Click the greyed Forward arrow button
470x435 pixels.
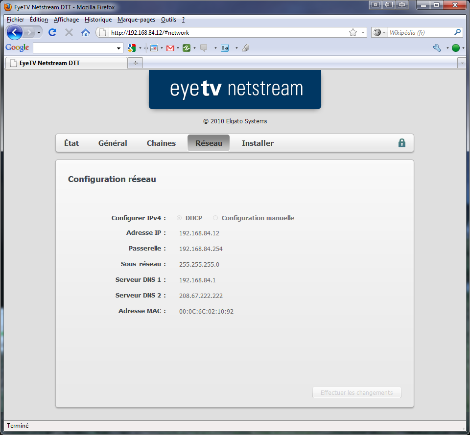click(x=29, y=32)
